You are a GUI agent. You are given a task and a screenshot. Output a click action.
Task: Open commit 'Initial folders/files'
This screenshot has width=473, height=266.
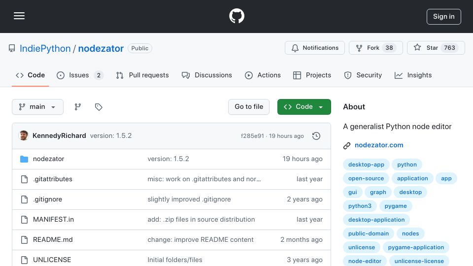tap(174, 260)
